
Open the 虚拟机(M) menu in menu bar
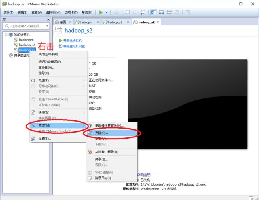(x=53, y=12)
